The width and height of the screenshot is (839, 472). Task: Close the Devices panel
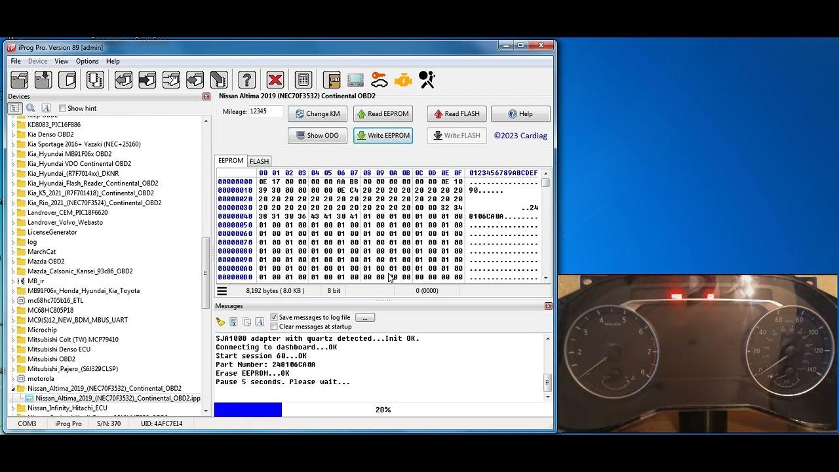206,96
